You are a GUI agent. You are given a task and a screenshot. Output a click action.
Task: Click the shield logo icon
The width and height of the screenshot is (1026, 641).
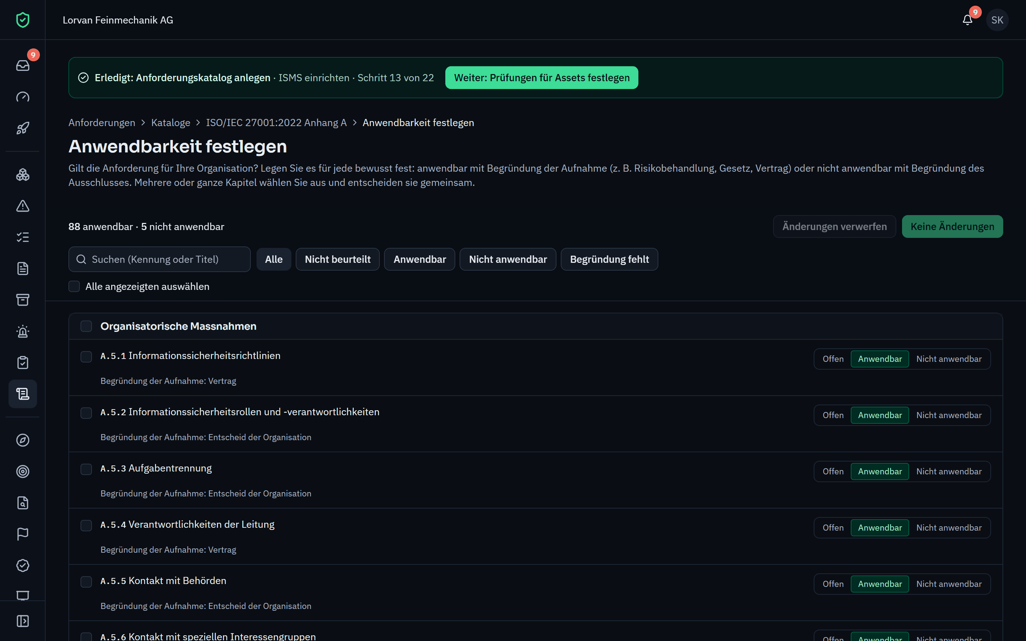(x=22, y=20)
